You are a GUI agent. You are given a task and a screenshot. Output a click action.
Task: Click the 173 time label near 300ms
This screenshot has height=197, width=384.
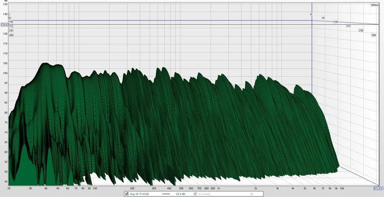[x=348, y=26]
